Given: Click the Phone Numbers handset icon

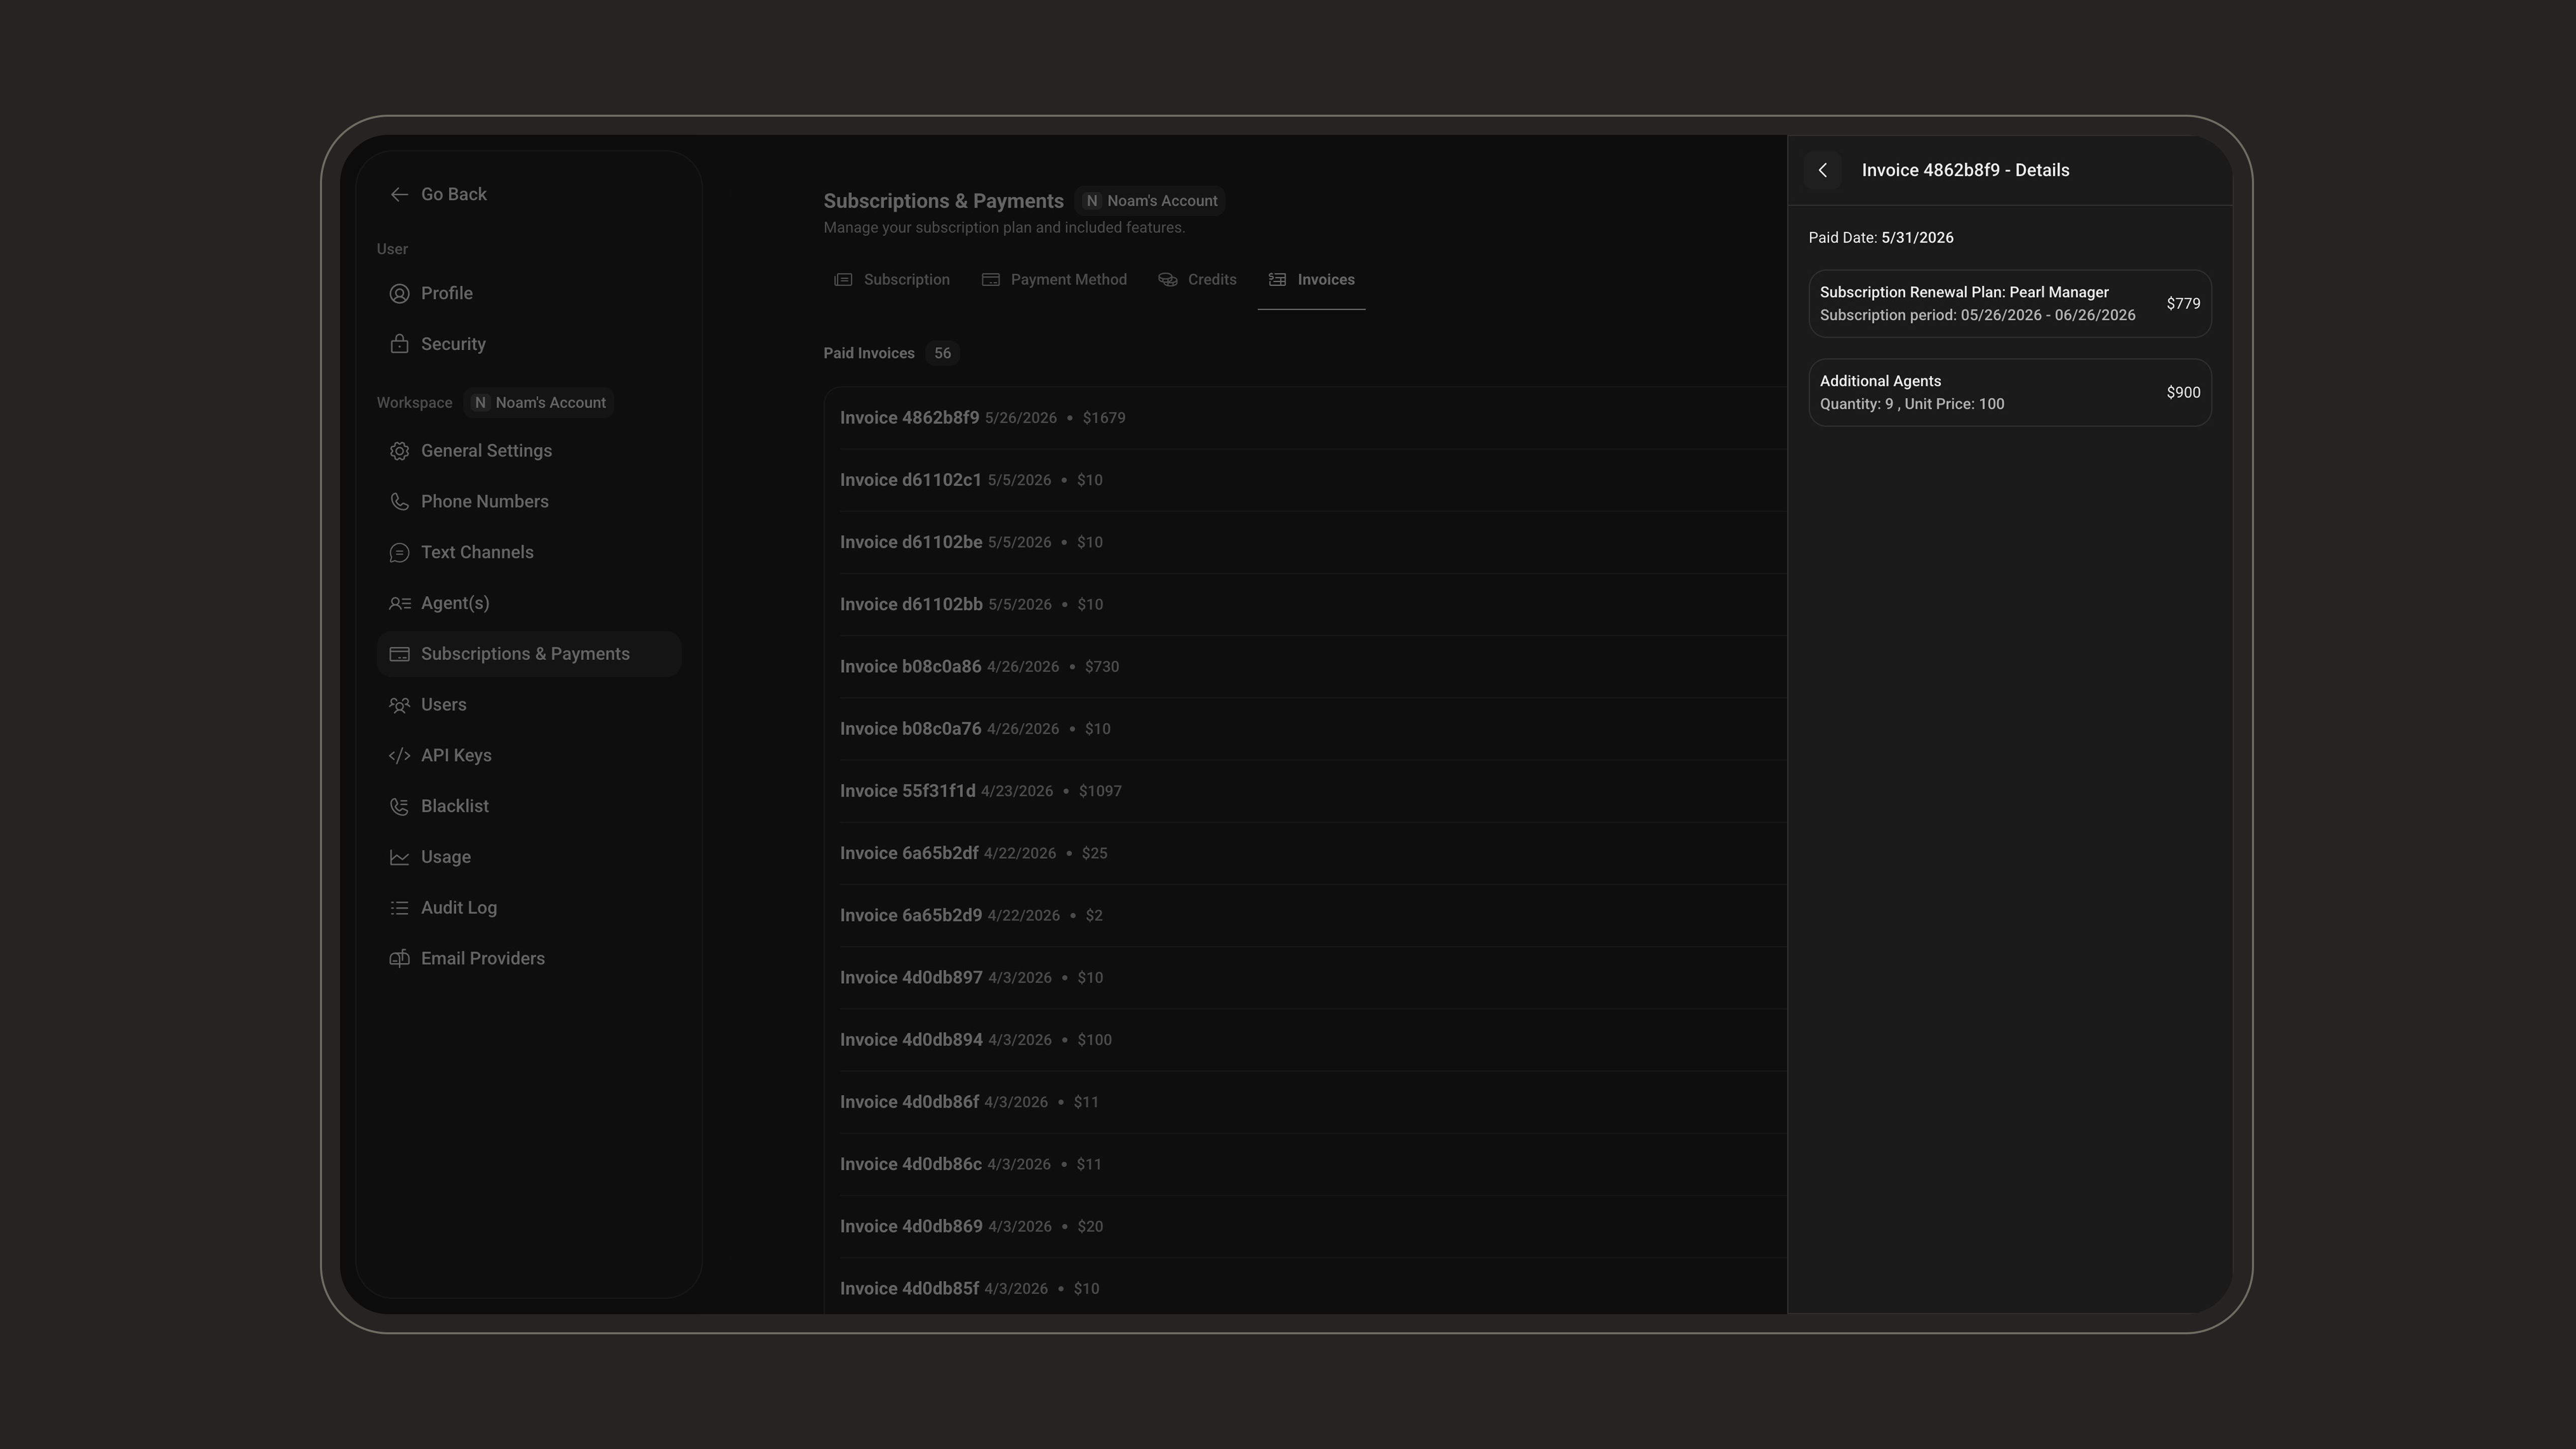Looking at the screenshot, I should [x=399, y=502].
